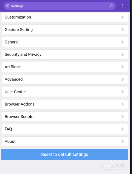Open the User Center entry
Viewport: 132px width, 174px height.
pyautogui.click(x=65, y=92)
